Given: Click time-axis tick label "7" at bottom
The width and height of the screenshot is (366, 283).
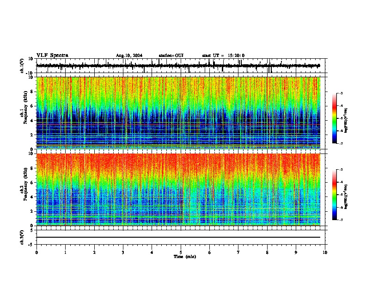Looking at the screenshot, I should click(x=238, y=252).
